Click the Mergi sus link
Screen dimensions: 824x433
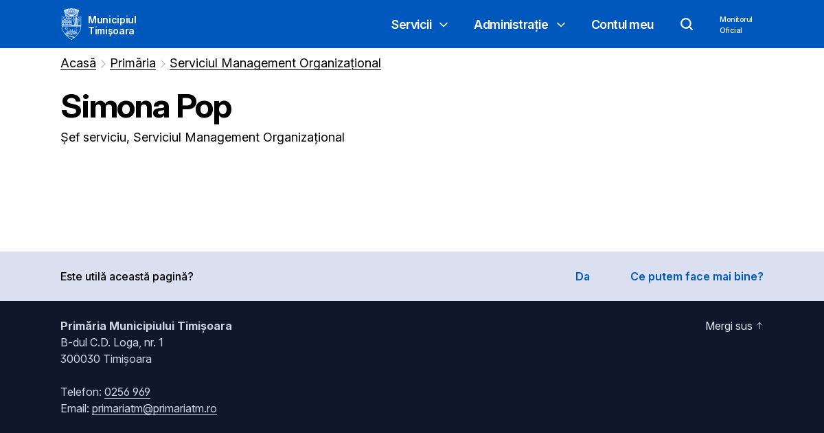[729, 326]
